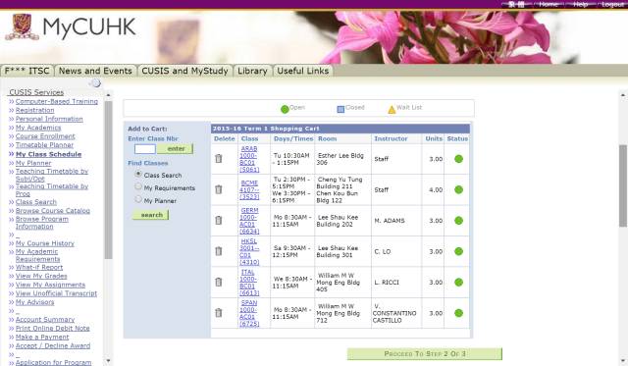Click the sidebar vertical scrollbar thumb
This screenshot has height=366, width=628.
tap(108, 180)
